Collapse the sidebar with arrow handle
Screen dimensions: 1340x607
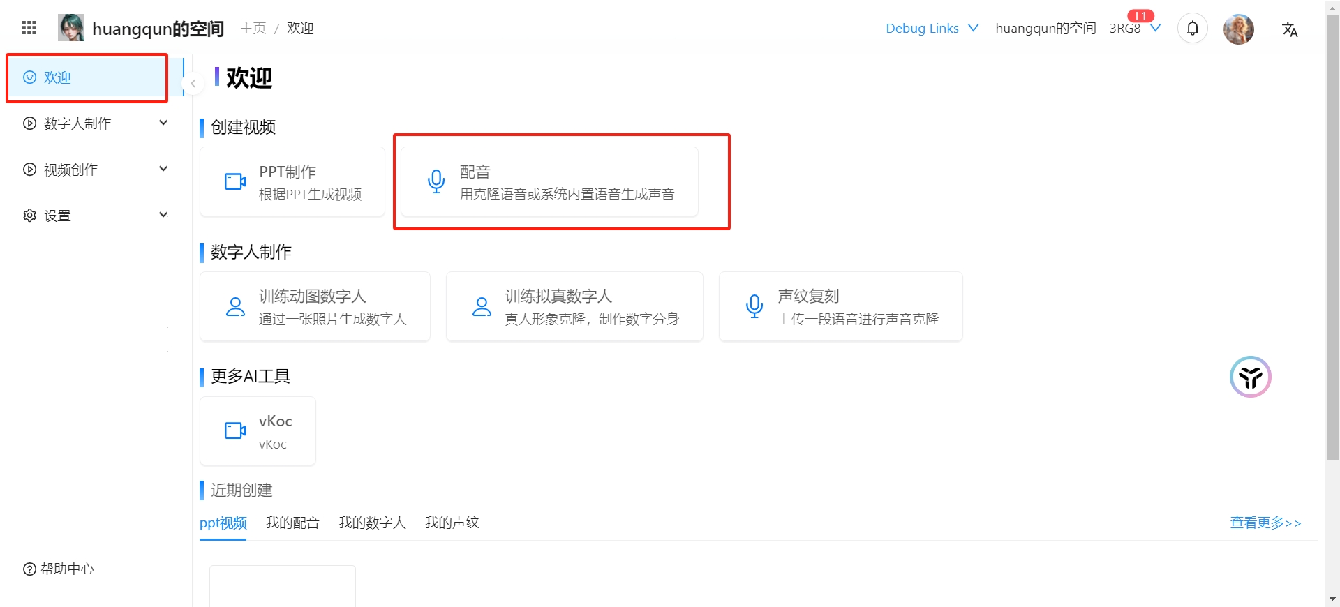click(193, 84)
